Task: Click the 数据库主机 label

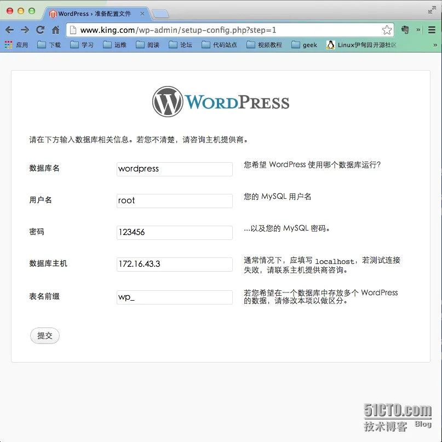Action: click(48, 263)
